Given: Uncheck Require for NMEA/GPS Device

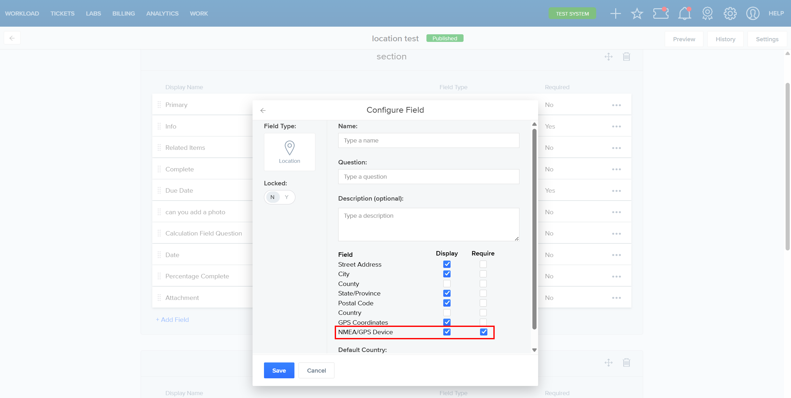Looking at the screenshot, I should pyautogui.click(x=483, y=332).
